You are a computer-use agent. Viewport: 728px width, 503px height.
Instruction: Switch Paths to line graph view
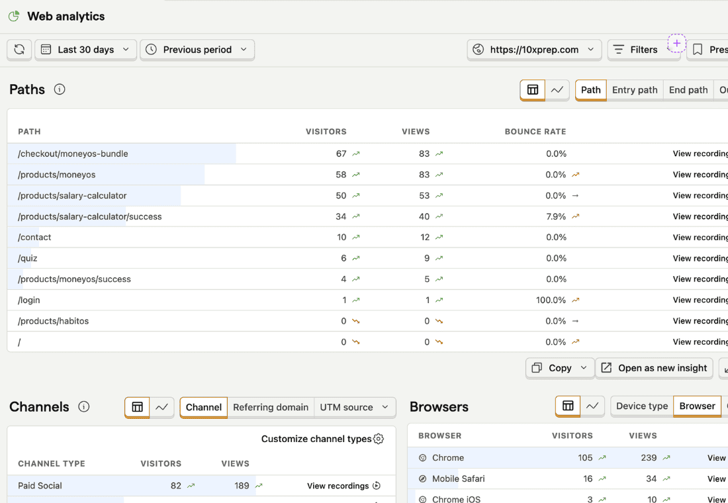tap(557, 90)
